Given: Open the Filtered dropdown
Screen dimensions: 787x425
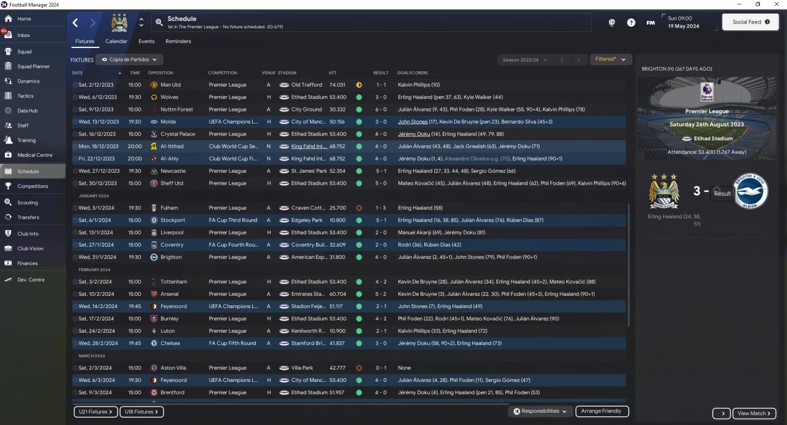Looking at the screenshot, I should [x=611, y=60].
